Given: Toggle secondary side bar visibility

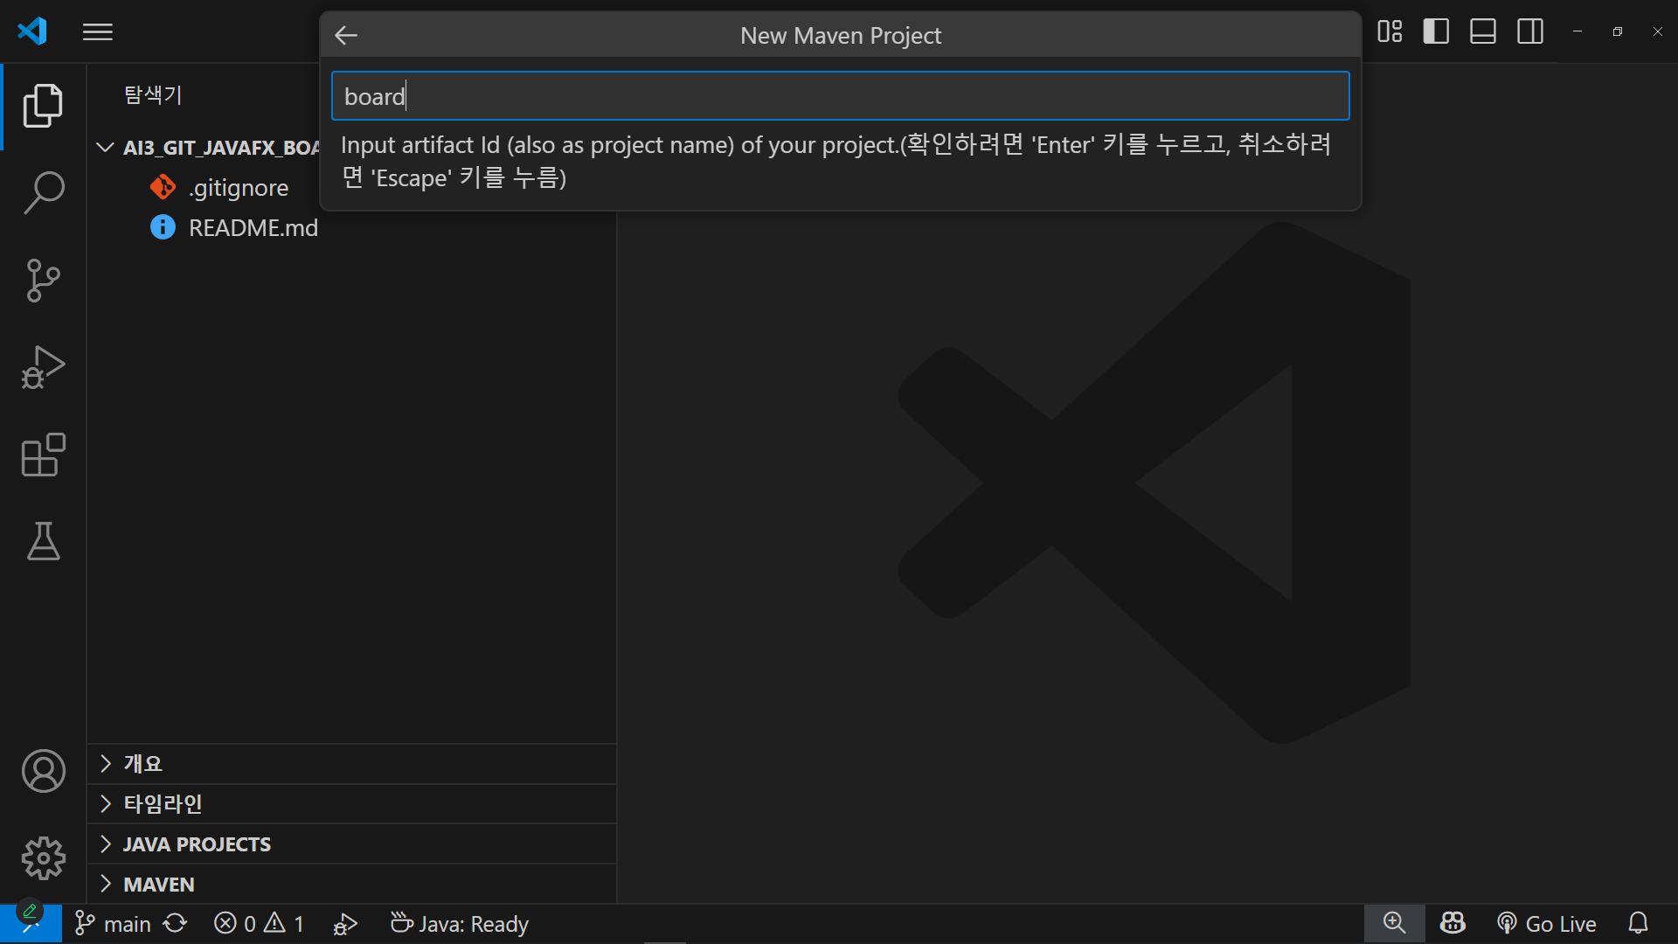Looking at the screenshot, I should [1530, 31].
